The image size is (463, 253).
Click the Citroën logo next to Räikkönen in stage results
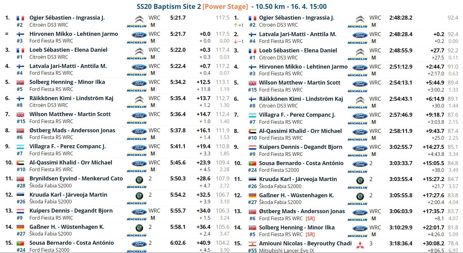(x=139, y=100)
